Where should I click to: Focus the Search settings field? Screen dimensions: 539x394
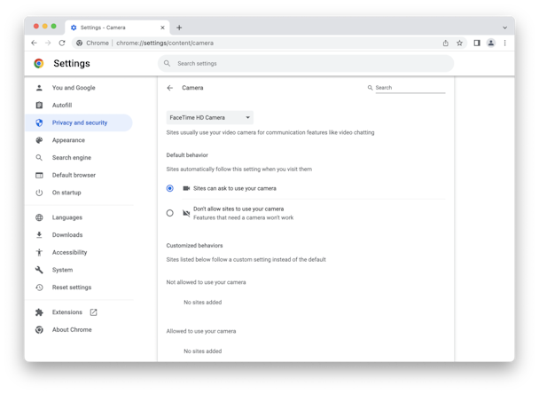pos(306,63)
